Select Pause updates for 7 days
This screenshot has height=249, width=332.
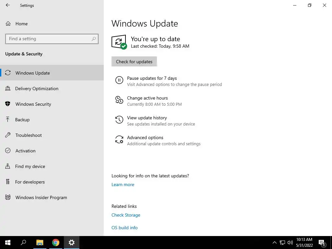[x=169, y=81]
